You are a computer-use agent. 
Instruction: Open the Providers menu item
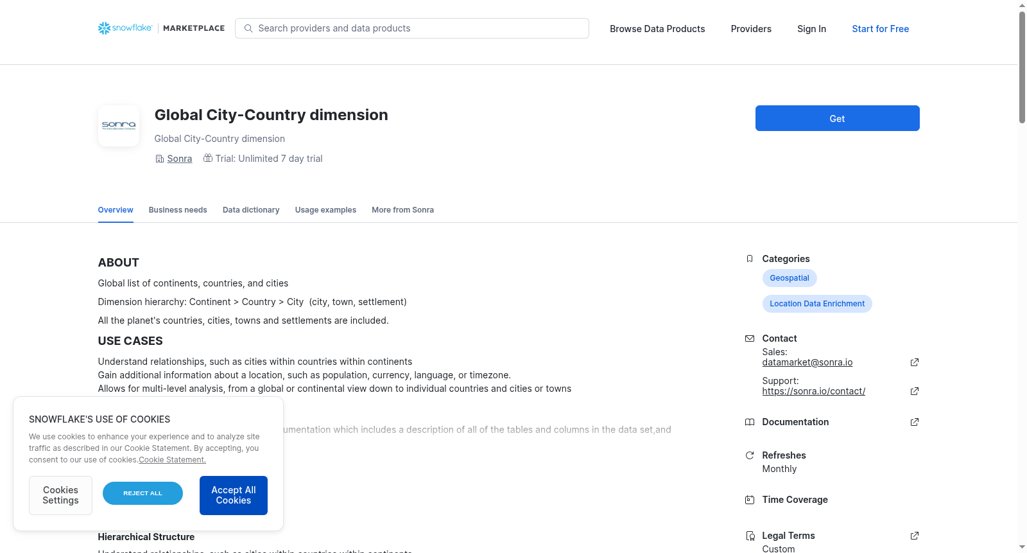(x=751, y=29)
